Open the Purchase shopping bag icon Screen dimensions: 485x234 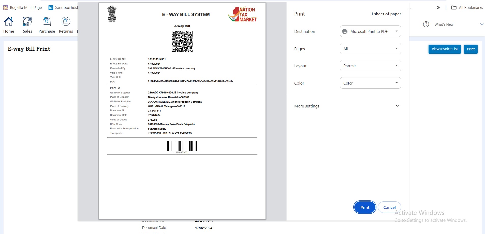[x=47, y=22]
